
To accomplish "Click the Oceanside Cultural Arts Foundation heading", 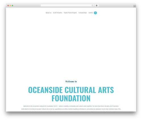I will (x=71, y=94).
